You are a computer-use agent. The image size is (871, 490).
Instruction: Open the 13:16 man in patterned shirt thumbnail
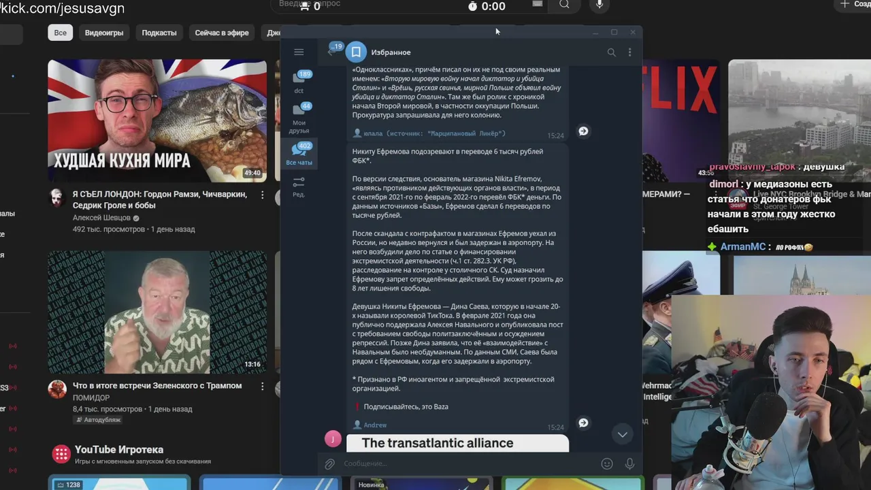pos(157,312)
